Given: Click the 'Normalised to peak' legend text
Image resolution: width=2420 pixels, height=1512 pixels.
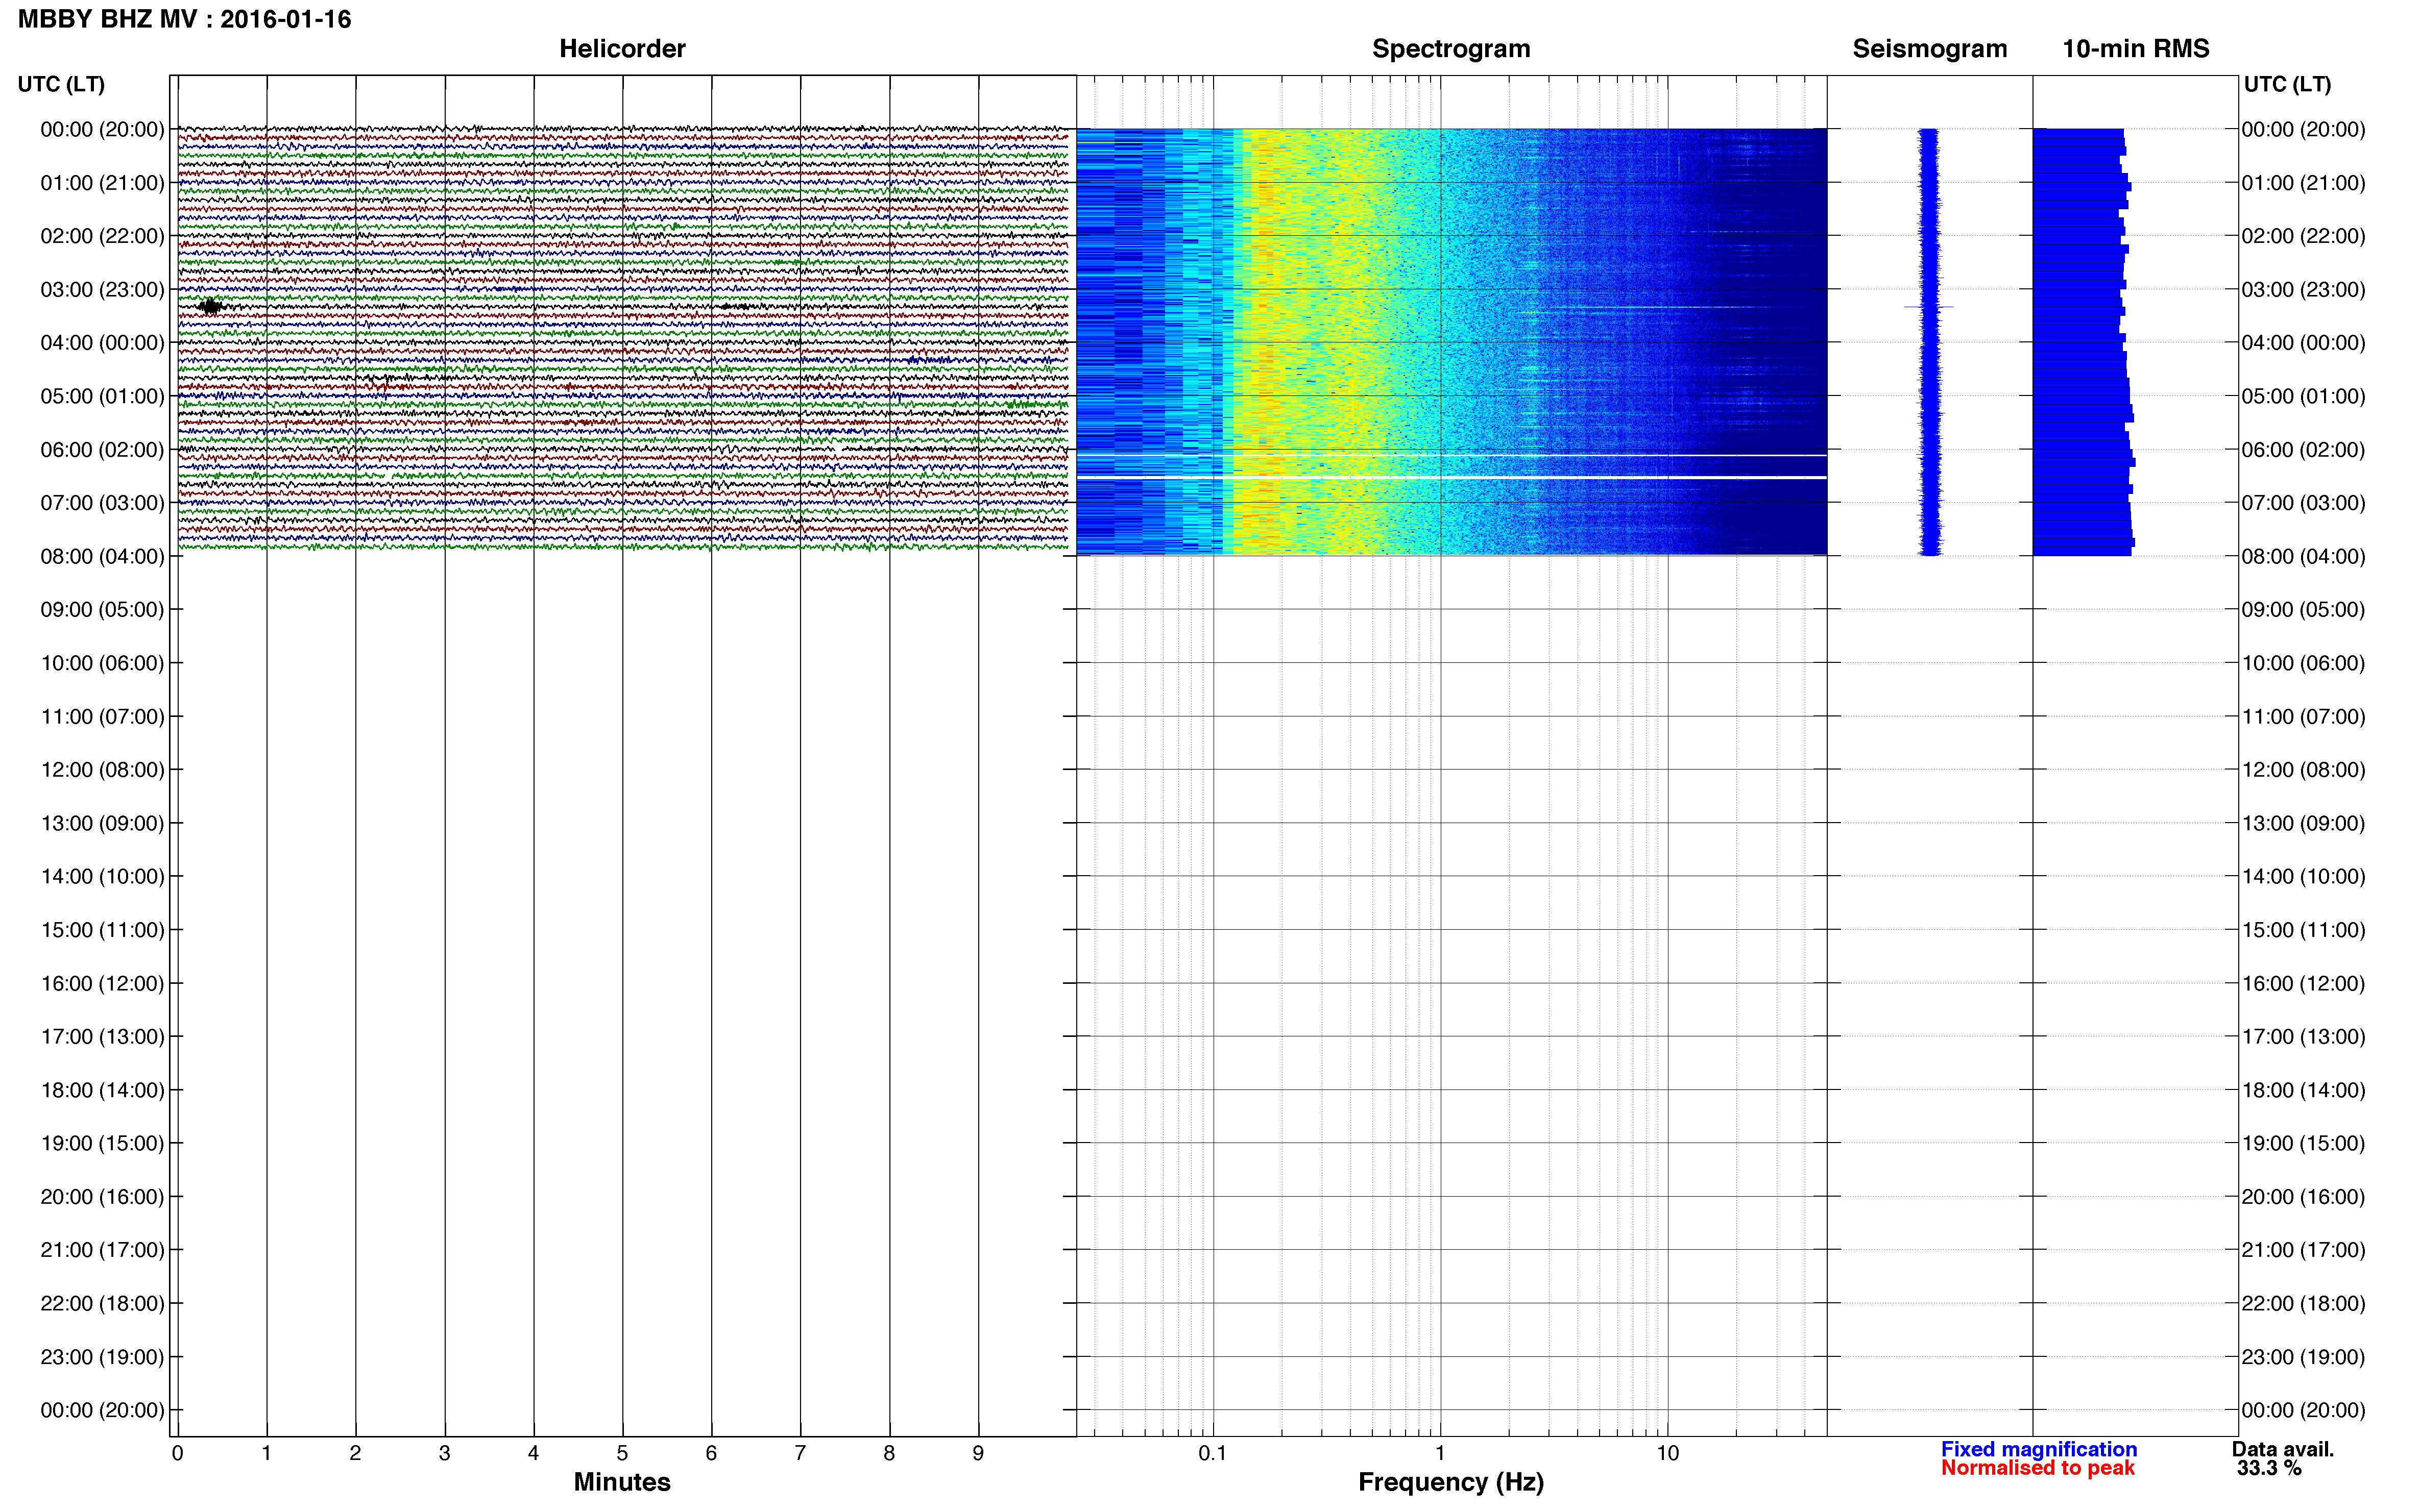Looking at the screenshot, I should 2037,1468.
